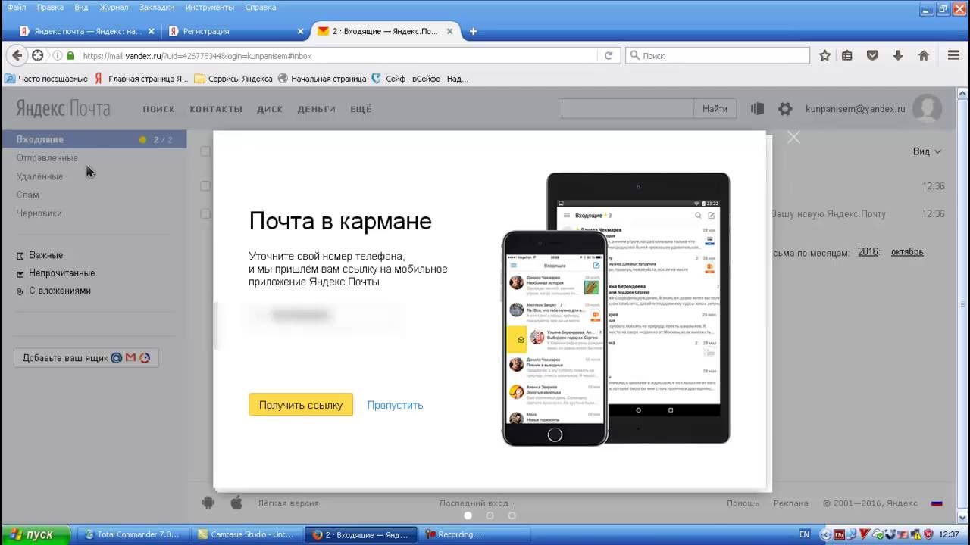This screenshot has width=970, height=545.
Task: Open the Ещё menu in header
Action: (x=361, y=109)
